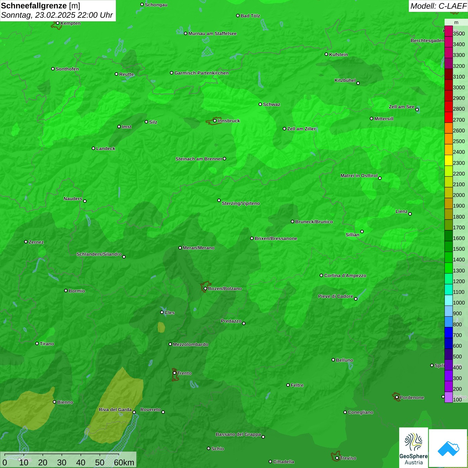Screen dimensions: 468x468
Task: Click the Zell am Ziller label
Action: 302,129
